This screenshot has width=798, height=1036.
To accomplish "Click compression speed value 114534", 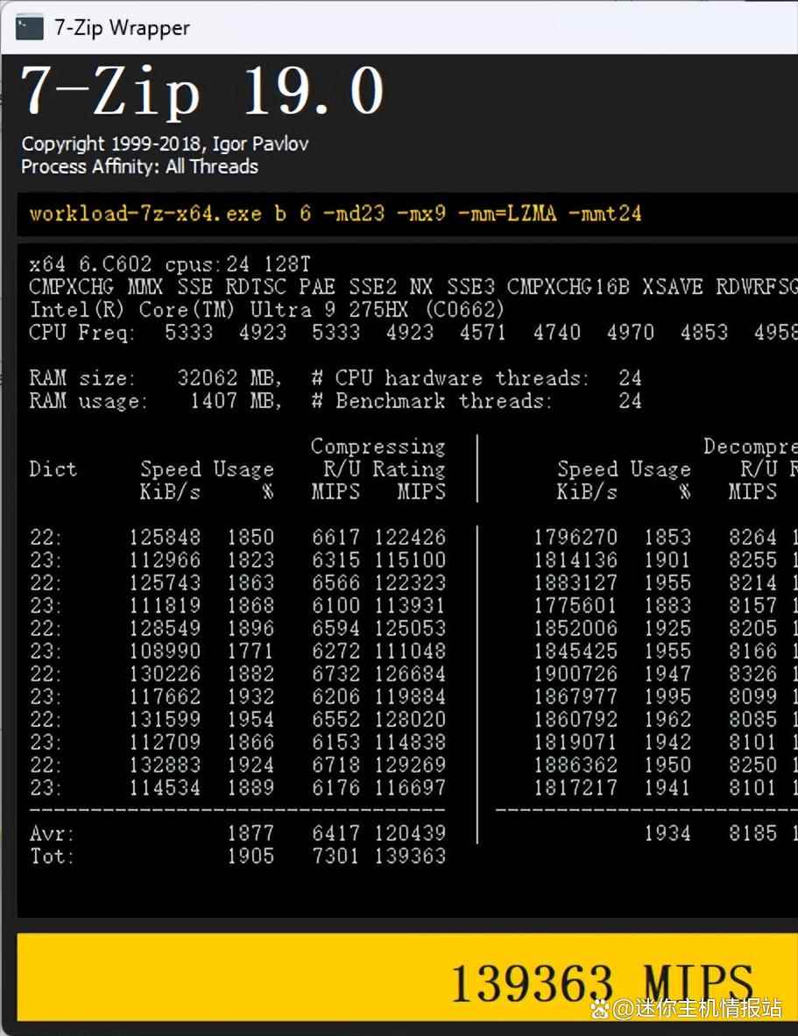I will click(165, 787).
